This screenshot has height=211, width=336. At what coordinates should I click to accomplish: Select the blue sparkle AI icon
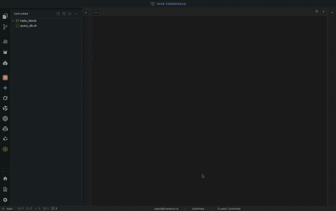[x=5, y=88]
